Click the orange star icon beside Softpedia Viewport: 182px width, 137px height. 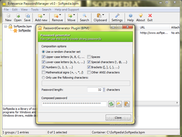click(15, 31)
